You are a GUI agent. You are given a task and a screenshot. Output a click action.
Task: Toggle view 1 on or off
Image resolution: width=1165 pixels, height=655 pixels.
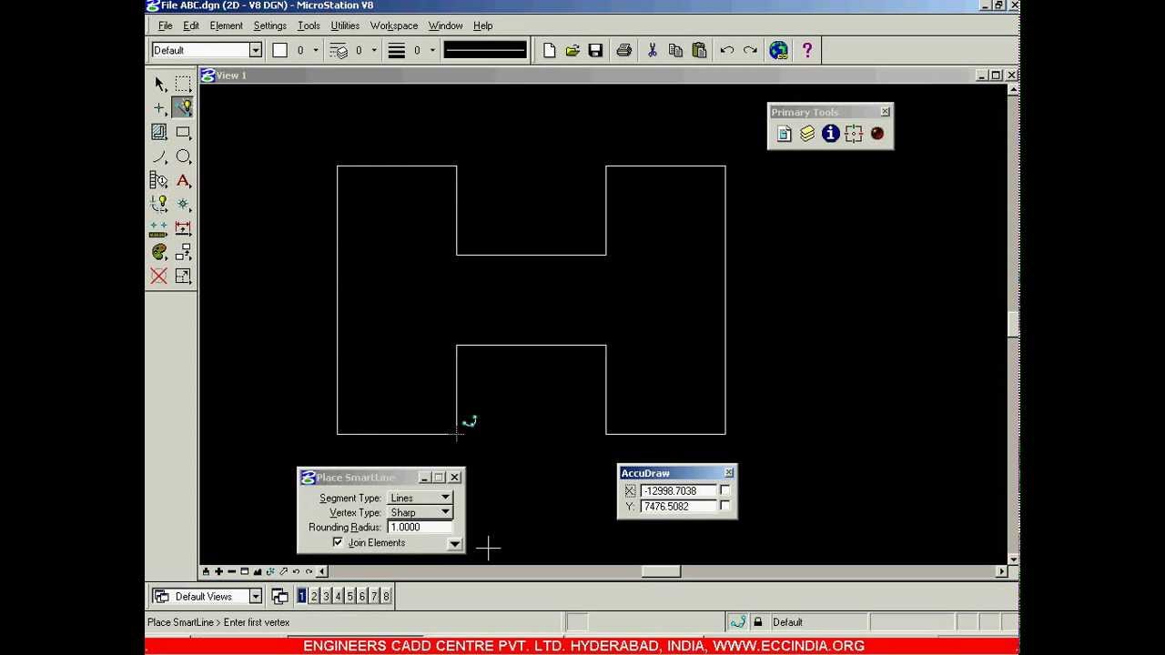tap(302, 597)
